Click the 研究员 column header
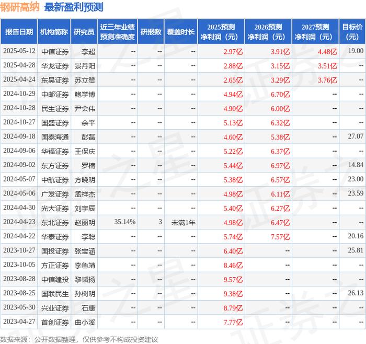Viewport: 366px width, 344px height. [84, 32]
